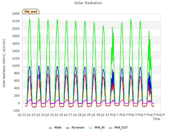Click the 1600 y-axis tick label
The image size is (177, 133).
pyautogui.click(x=16, y=44)
